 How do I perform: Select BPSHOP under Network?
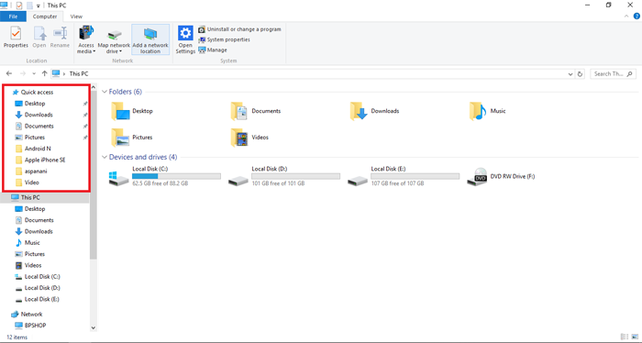point(35,326)
